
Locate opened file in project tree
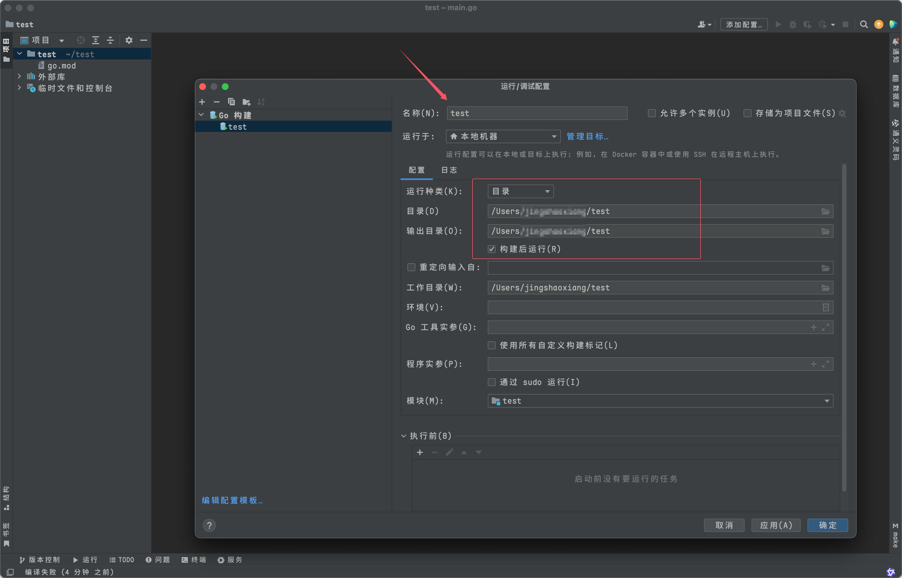81,40
